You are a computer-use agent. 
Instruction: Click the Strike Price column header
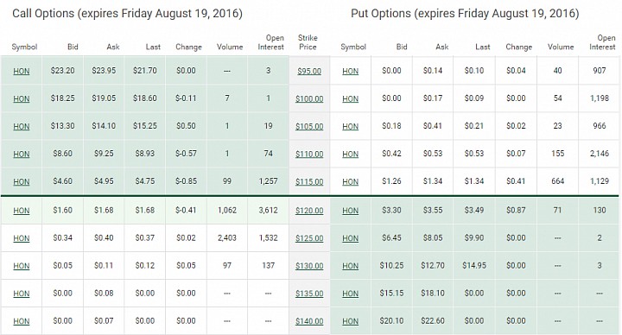[308, 42]
